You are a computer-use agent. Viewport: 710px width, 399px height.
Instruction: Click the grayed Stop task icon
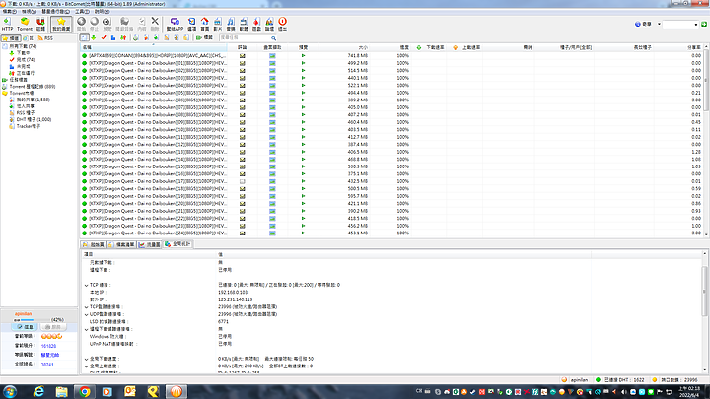coord(95,24)
